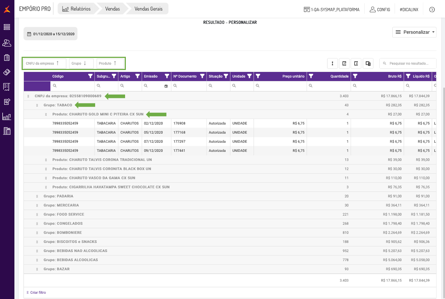Expand Produto CIGARRILHA HAVATAMPA SWEET CHOCOLATE
445x299 pixels.
pyautogui.click(x=46, y=187)
